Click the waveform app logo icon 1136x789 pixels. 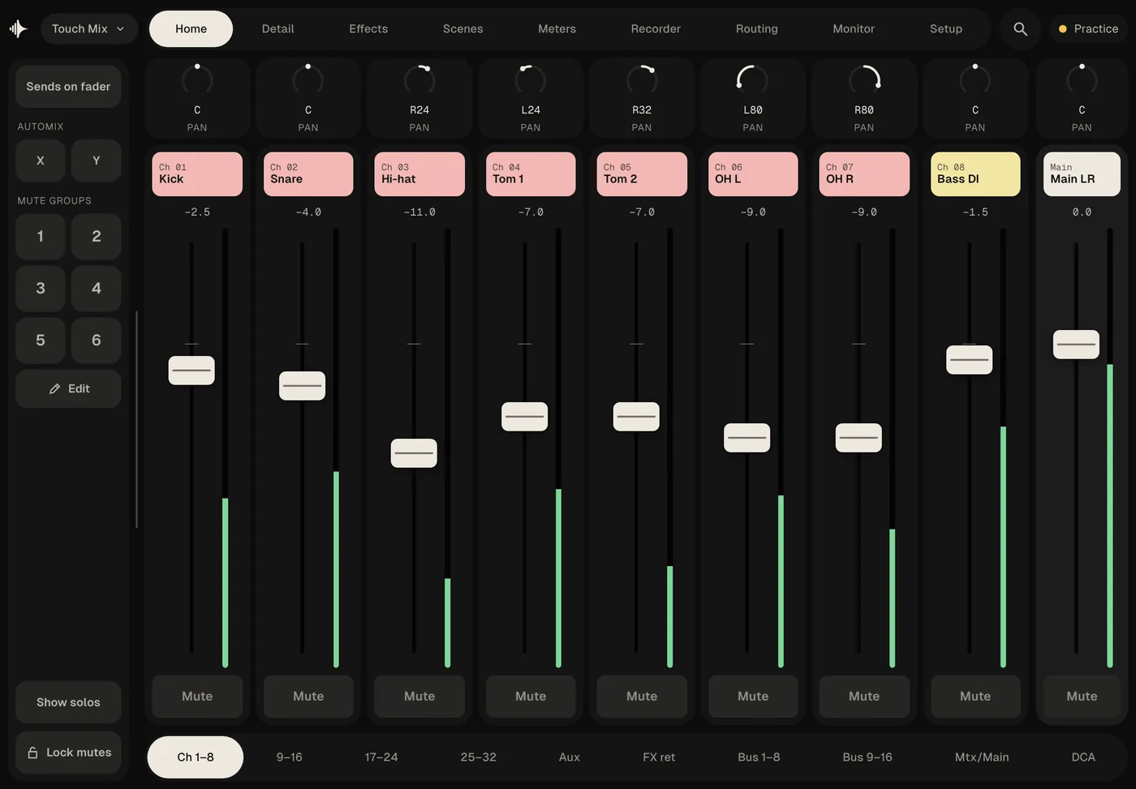click(x=18, y=29)
